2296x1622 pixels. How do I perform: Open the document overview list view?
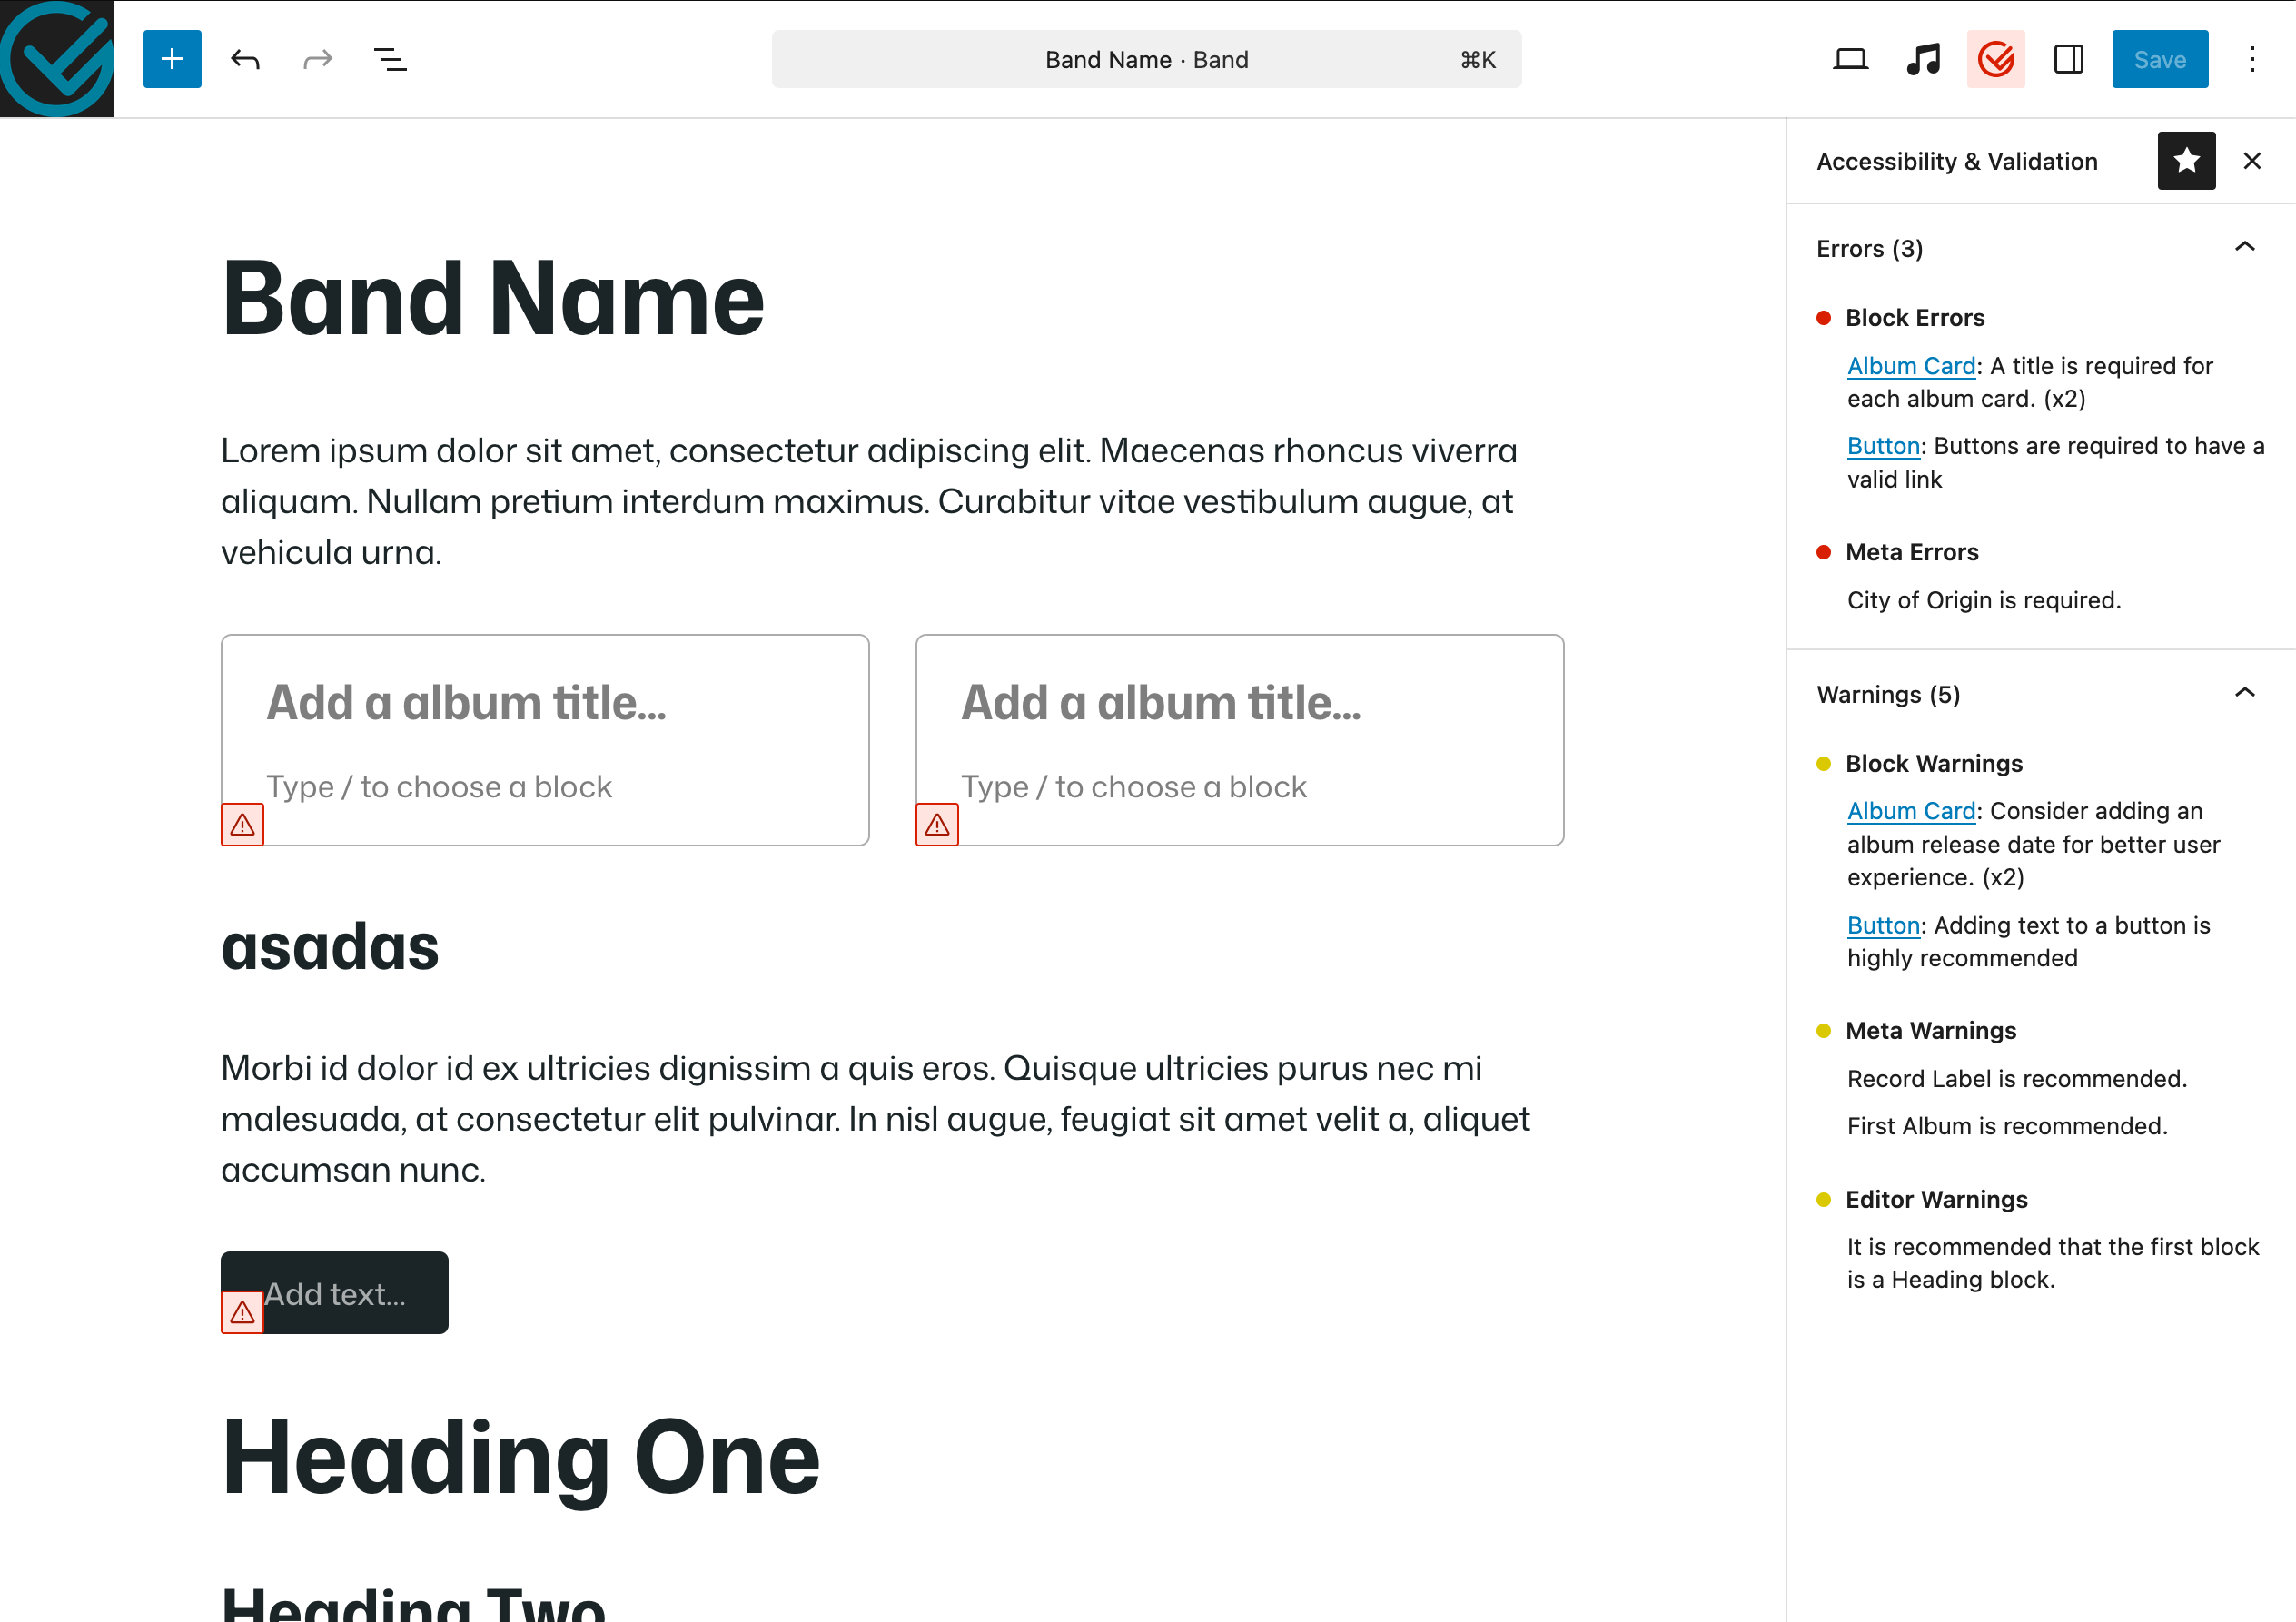pyautogui.click(x=390, y=59)
